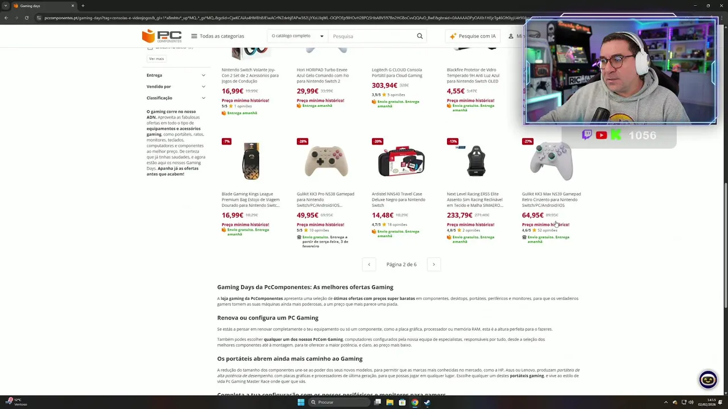Click the Ver mais filter button
Image resolution: width=728 pixels, height=409 pixels.
click(x=156, y=59)
